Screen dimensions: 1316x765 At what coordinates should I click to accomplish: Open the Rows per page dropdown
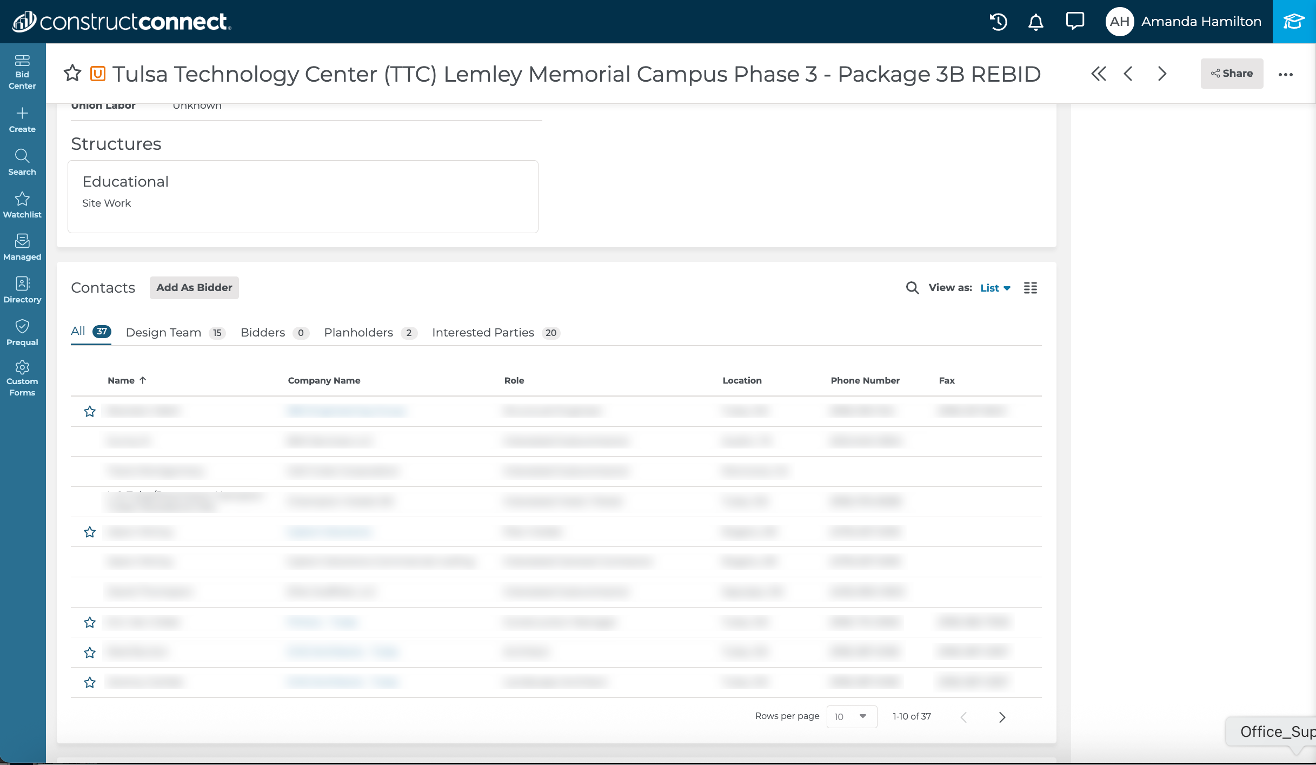(x=852, y=717)
